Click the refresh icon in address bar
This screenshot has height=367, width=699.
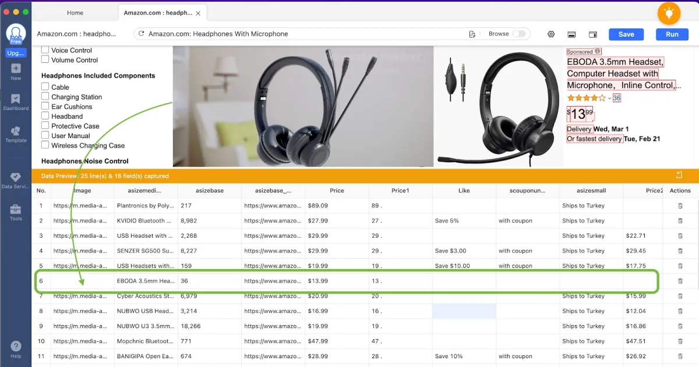click(x=141, y=34)
